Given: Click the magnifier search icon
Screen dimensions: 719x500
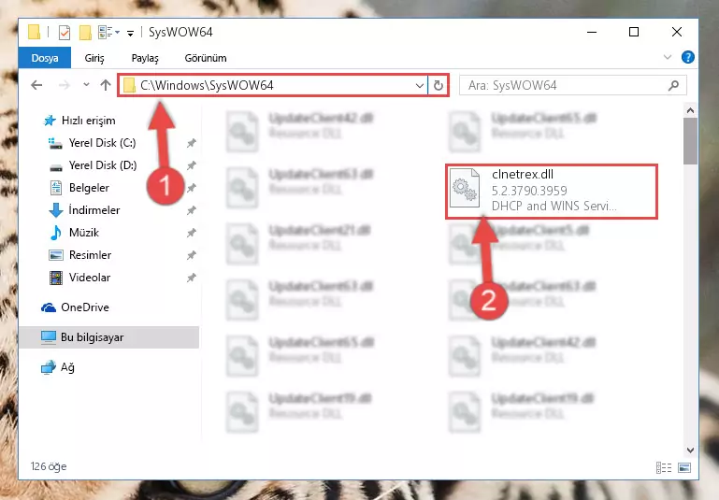Looking at the screenshot, I should [x=673, y=86].
